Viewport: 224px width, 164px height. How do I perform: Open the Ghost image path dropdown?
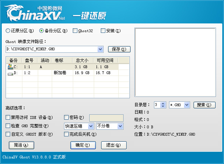pos(100,49)
